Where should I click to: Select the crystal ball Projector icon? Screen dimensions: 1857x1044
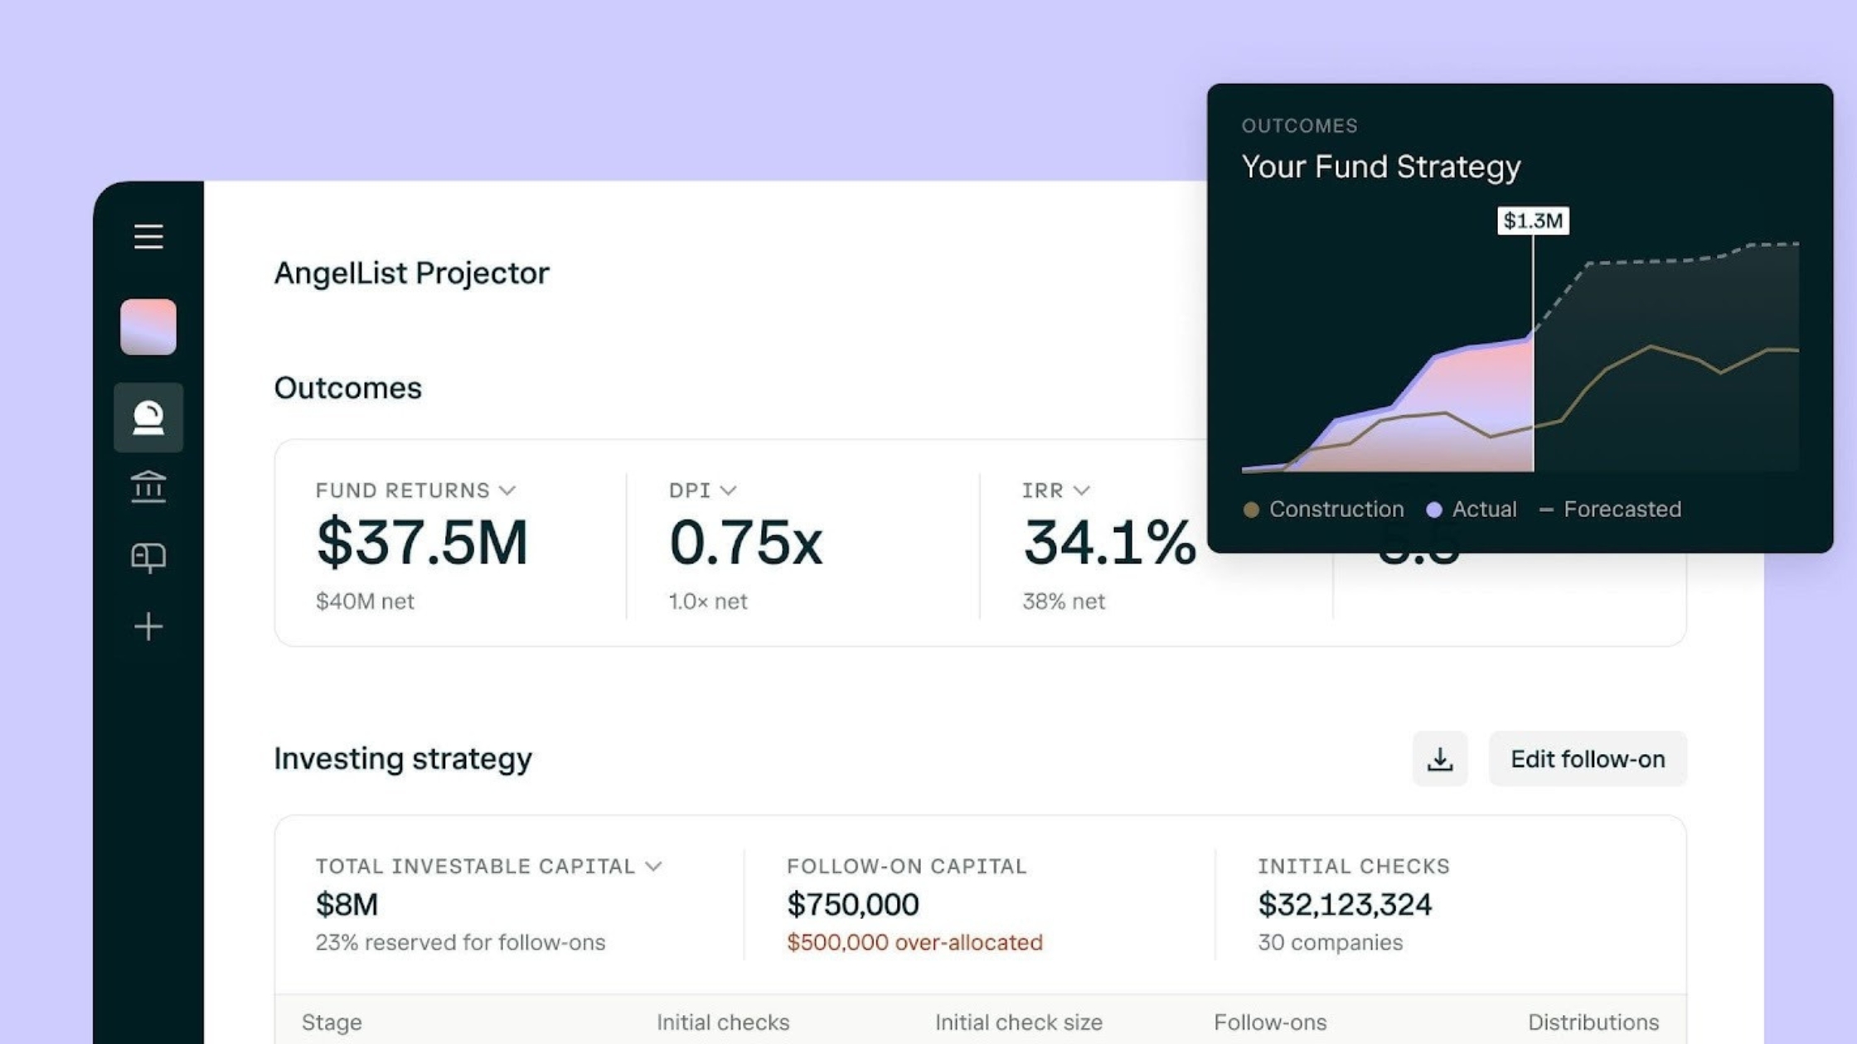tap(148, 418)
